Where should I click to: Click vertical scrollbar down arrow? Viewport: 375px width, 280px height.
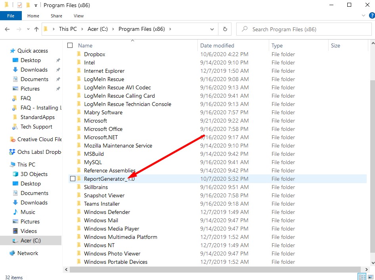pyautogui.click(x=373, y=263)
